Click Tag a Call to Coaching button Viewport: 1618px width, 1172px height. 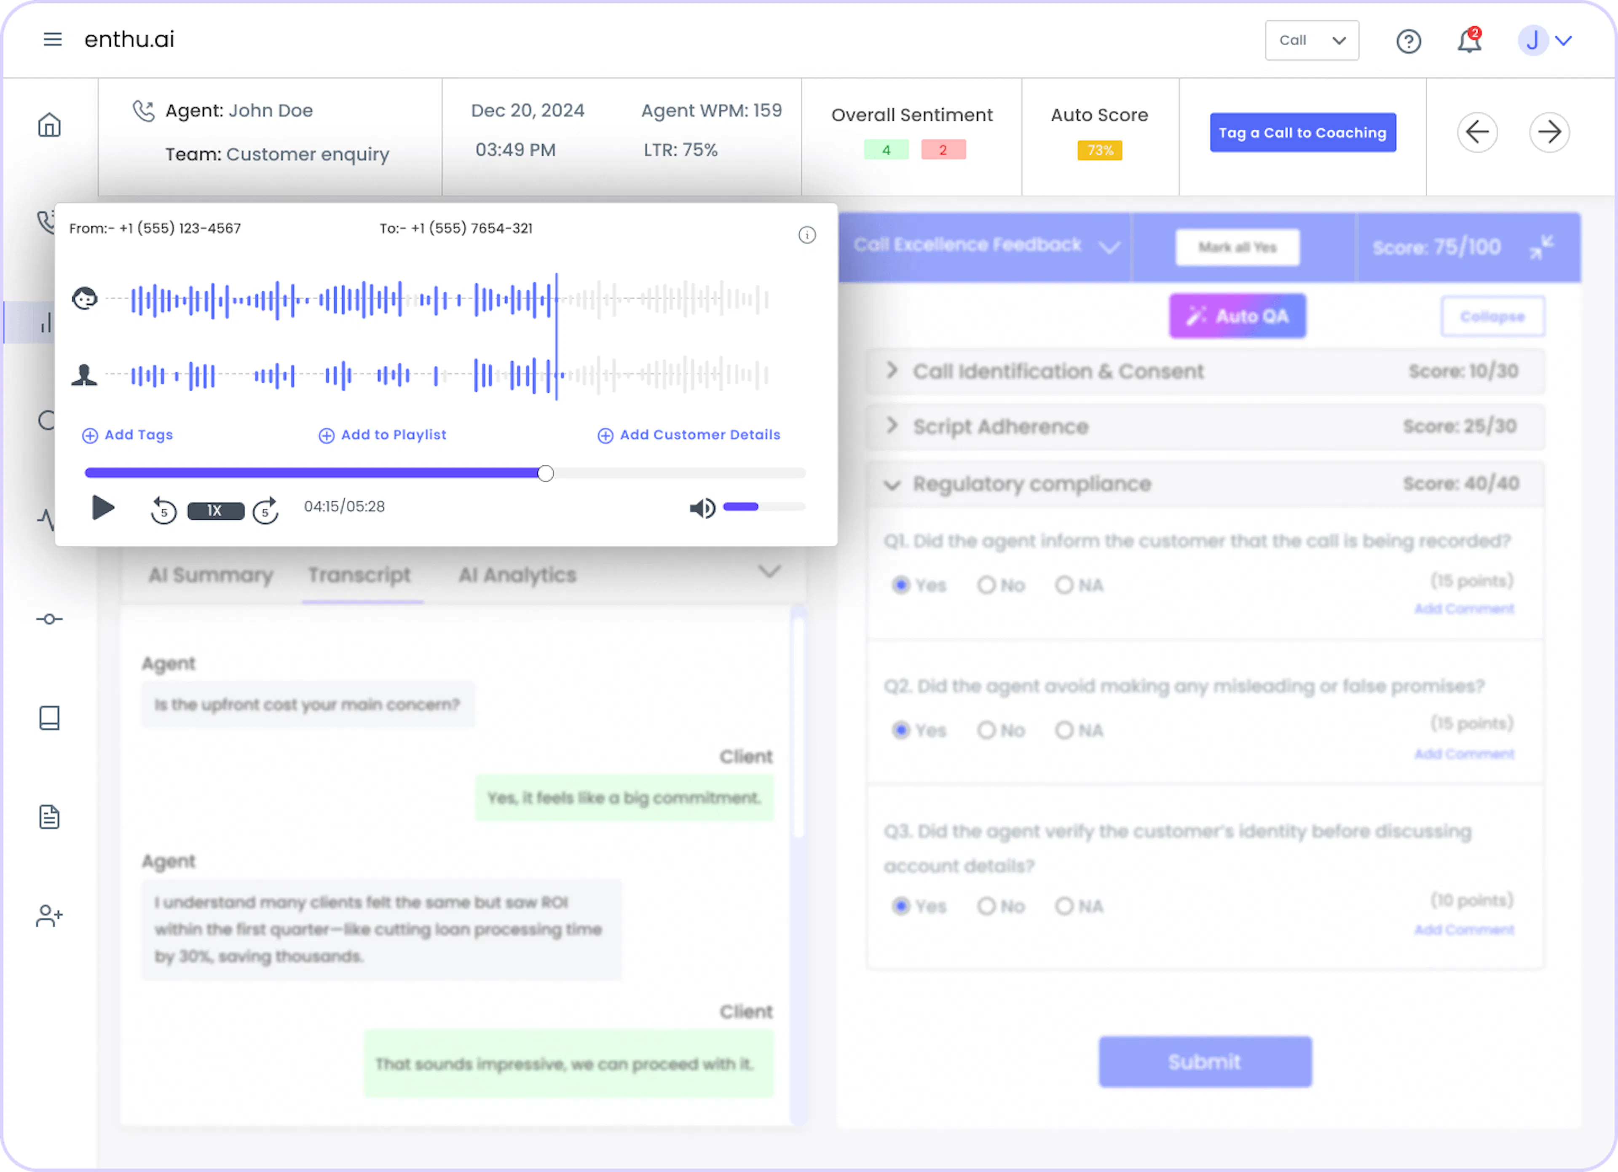[1303, 133]
